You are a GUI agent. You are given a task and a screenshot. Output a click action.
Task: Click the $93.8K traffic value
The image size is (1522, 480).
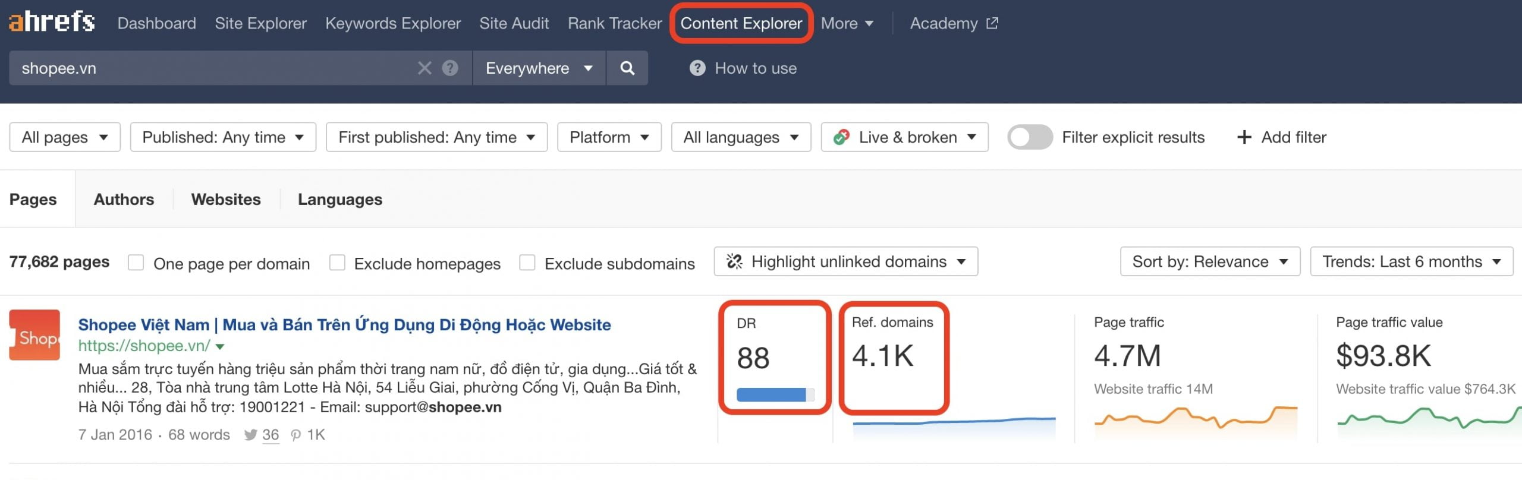1383,356
